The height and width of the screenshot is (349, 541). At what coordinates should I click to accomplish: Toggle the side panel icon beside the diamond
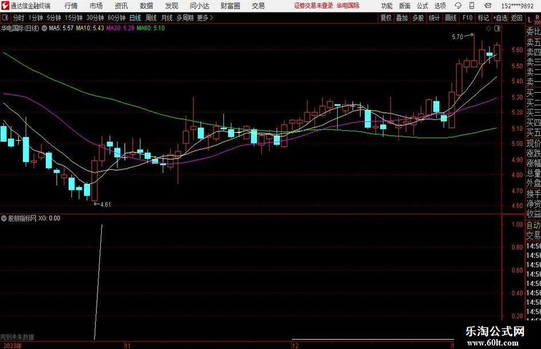(497, 29)
